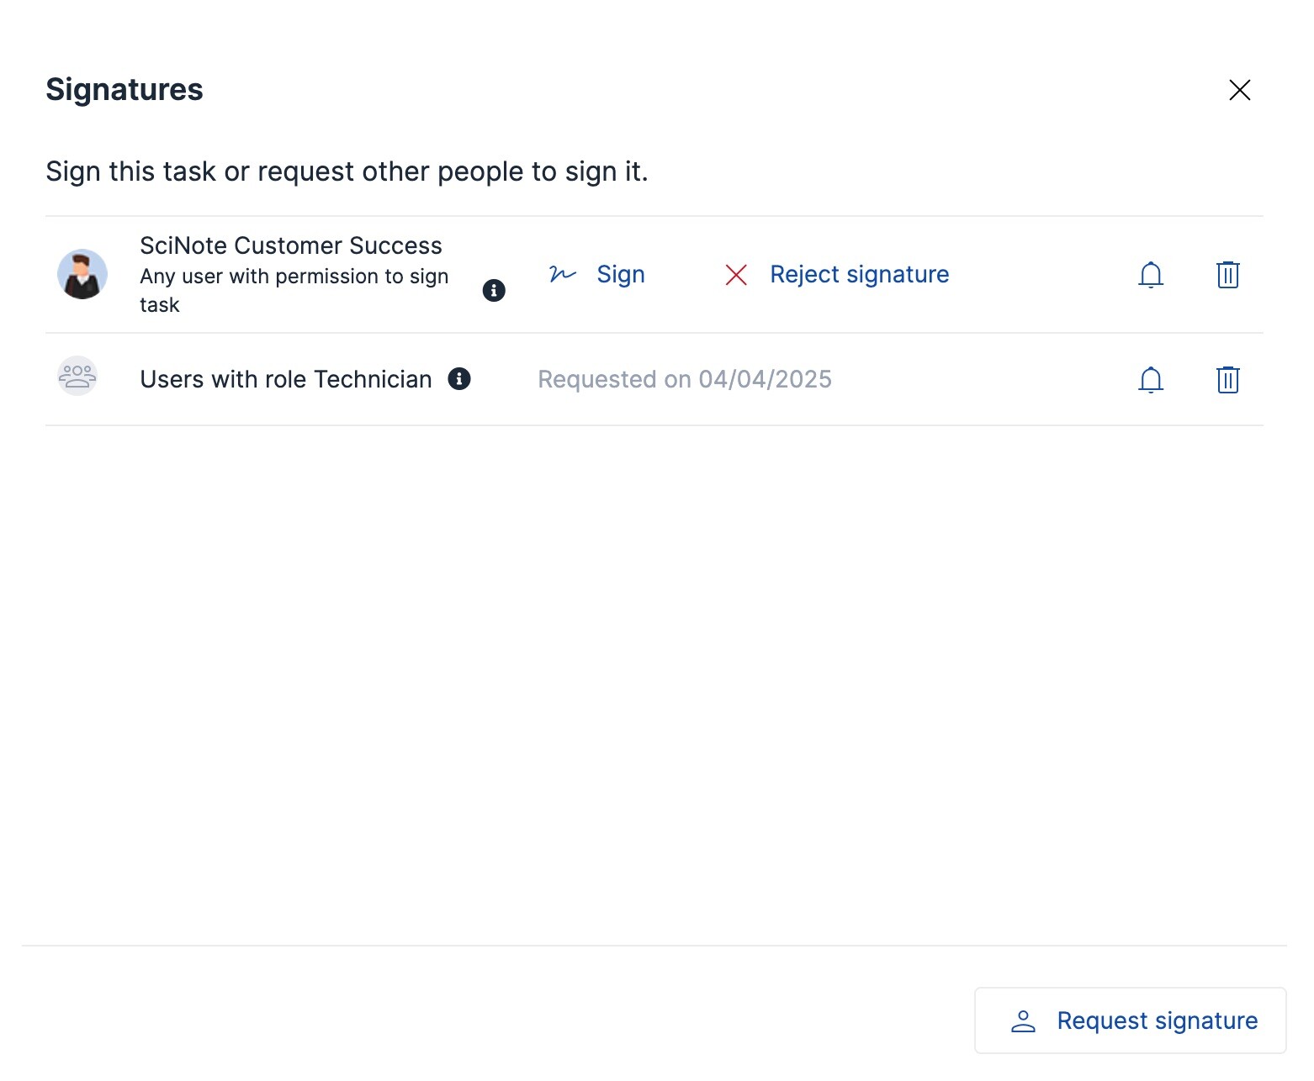Click "Any user with permission to sign task" text
The width and height of the screenshot is (1314, 1081).
point(294,290)
